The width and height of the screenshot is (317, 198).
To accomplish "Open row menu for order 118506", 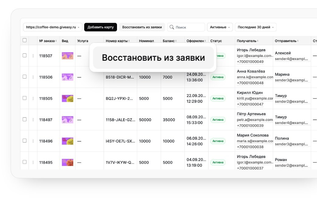I will [33, 77].
